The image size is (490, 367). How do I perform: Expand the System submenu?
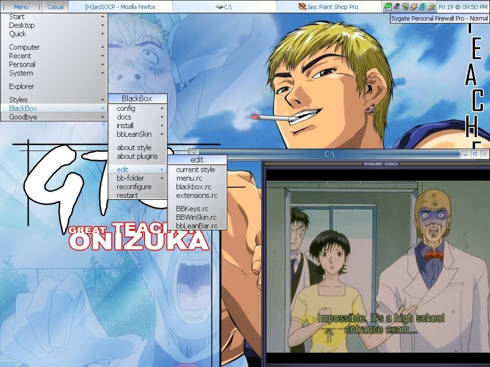pos(54,73)
